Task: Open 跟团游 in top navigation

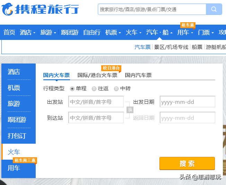Action: click(x=70, y=32)
